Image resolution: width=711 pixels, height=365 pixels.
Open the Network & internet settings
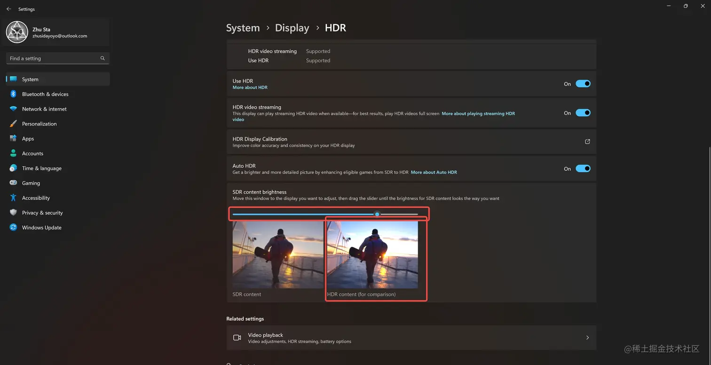click(x=44, y=109)
